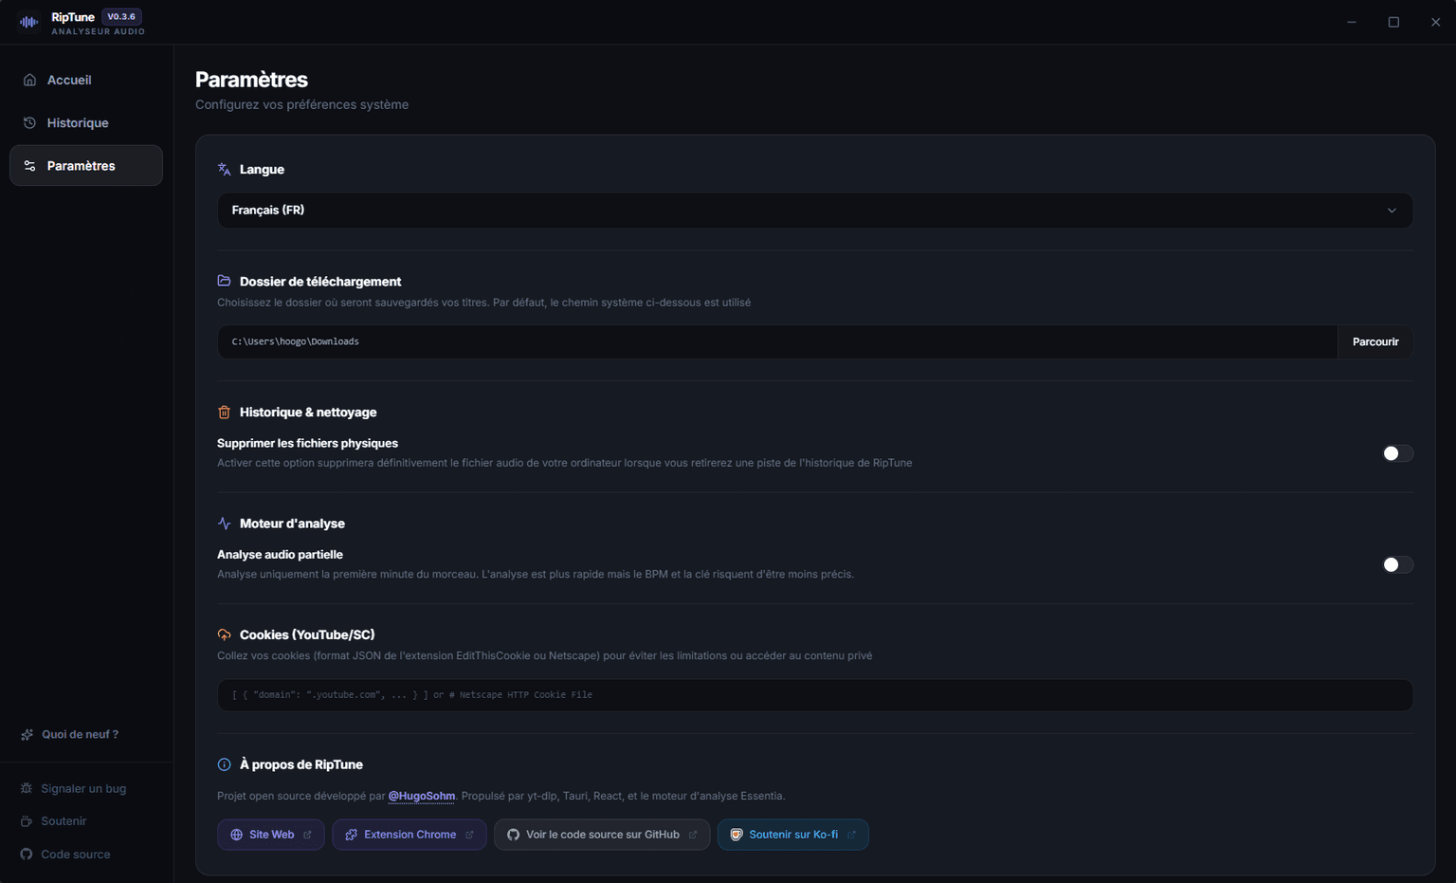Select the Paramètres sidebar item

point(86,165)
